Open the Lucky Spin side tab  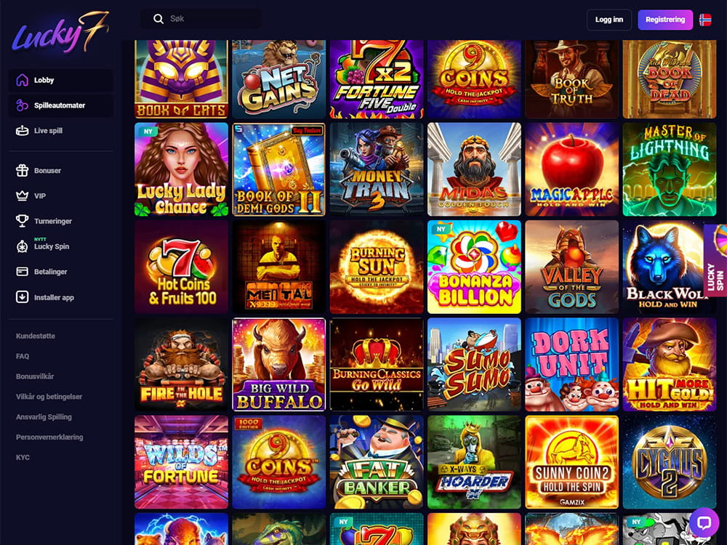715,260
